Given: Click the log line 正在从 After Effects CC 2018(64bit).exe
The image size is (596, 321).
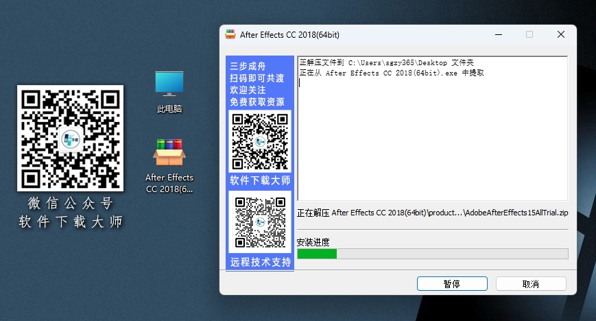Looking at the screenshot, I should pyautogui.click(x=392, y=73).
